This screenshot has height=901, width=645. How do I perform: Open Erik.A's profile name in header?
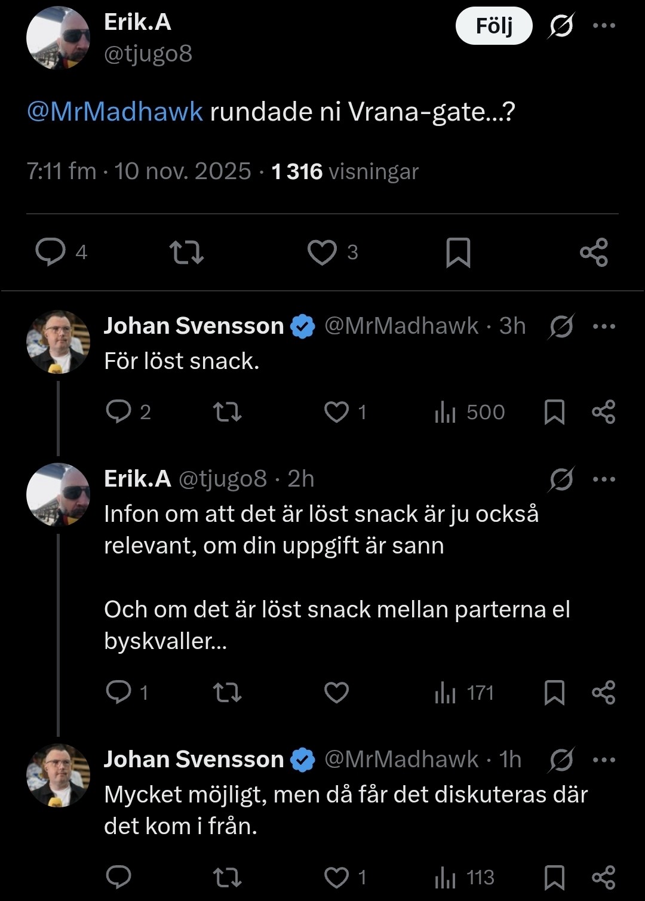pos(137,22)
